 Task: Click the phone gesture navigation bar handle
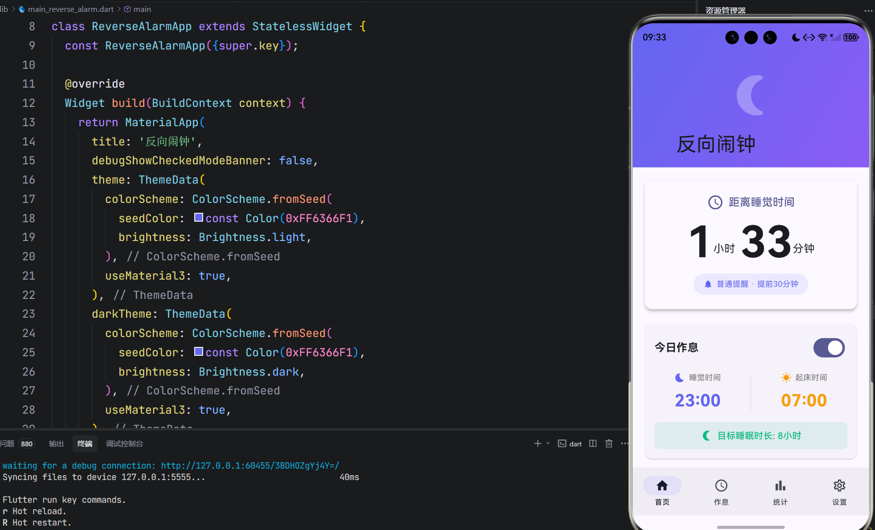point(751,527)
